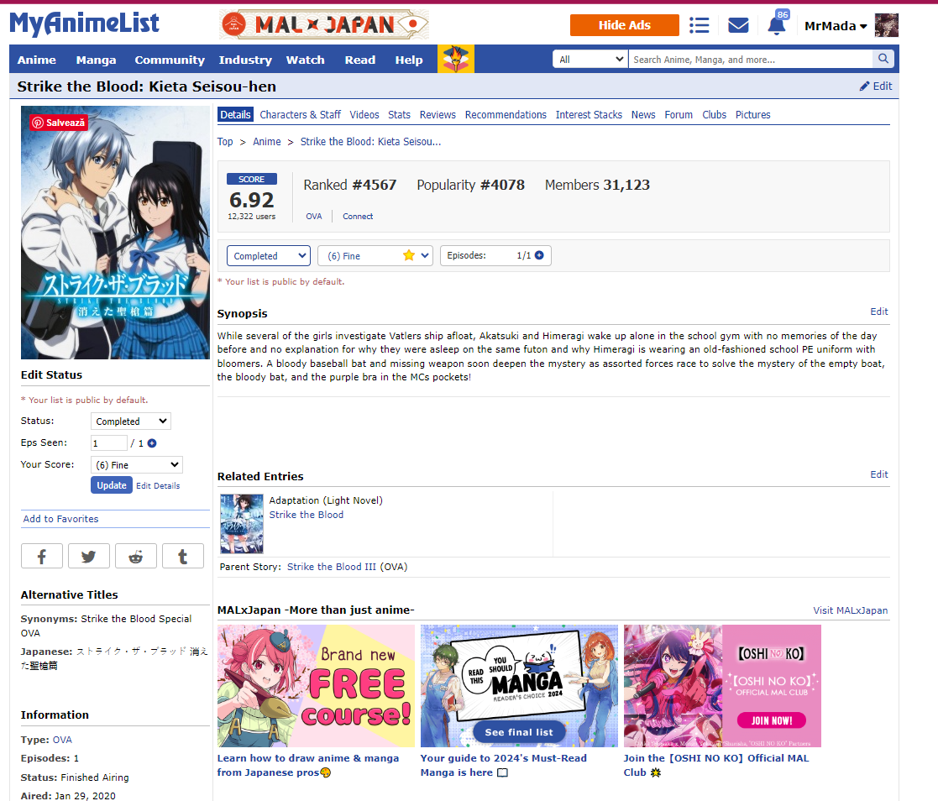This screenshot has height=801, width=938.
Task: Open the Help menu
Action: 409,60
